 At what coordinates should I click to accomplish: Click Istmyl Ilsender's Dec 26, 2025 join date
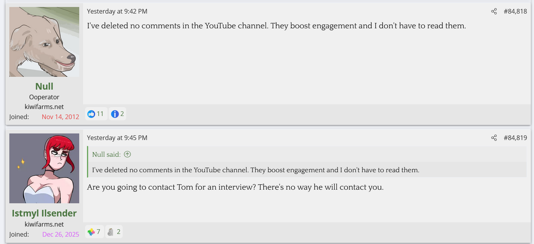61,234
